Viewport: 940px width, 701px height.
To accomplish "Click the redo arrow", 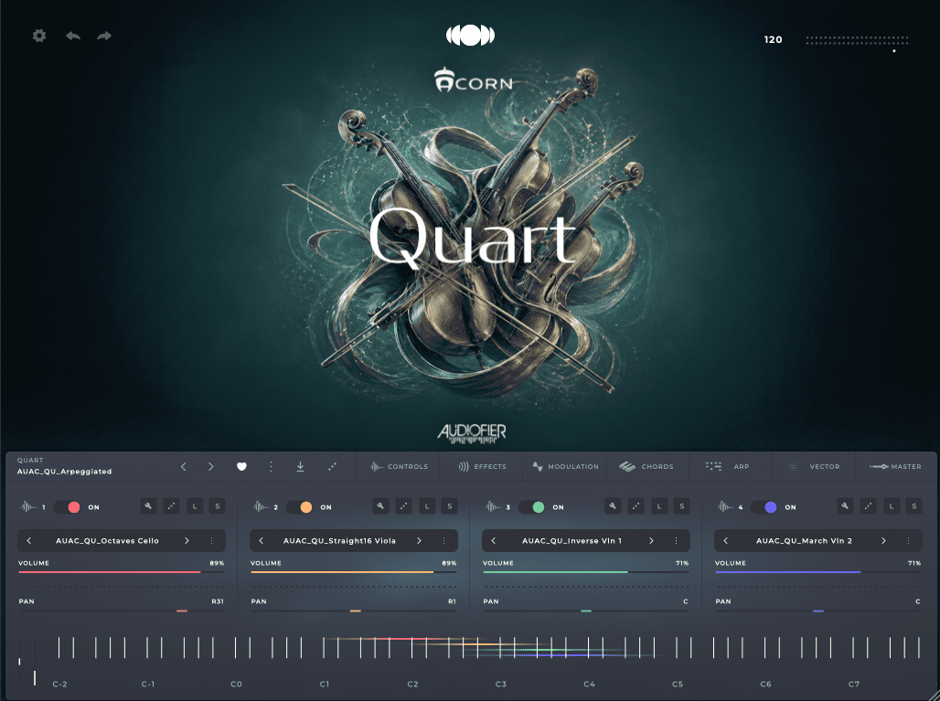I will click(x=104, y=36).
